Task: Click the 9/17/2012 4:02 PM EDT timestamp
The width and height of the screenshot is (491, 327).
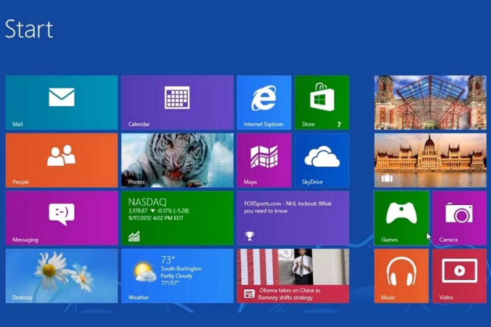Action: tap(155, 218)
